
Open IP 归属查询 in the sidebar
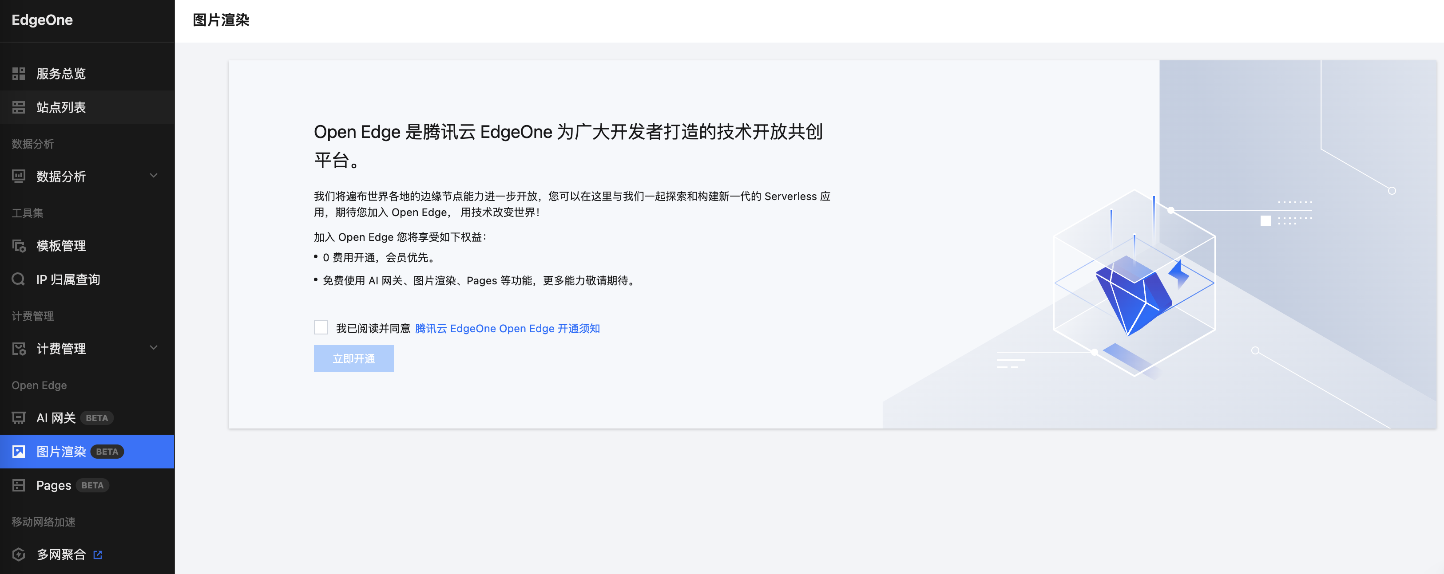pos(87,279)
